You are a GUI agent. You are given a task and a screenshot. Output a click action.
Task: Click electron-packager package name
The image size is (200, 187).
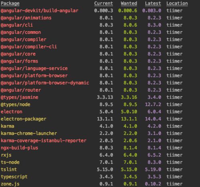tap(24, 119)
